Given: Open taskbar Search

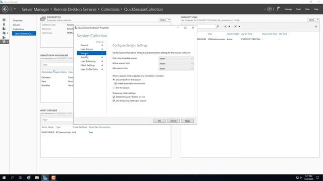Looking at the screenshot, I should 12,177.
